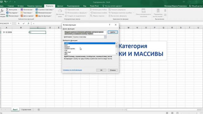203x114 pixels.
Task: Click Проверка наличия ошибок in the ribbon
Action: tap(121, 13)
